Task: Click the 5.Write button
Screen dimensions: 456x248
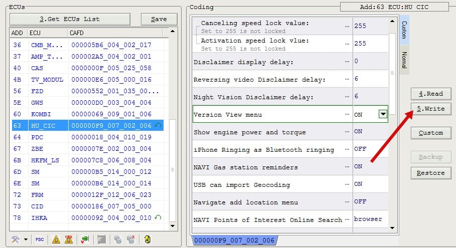Action: coord(431,109)
